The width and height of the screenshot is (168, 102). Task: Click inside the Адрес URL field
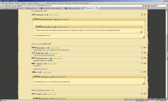coord(81,6)
